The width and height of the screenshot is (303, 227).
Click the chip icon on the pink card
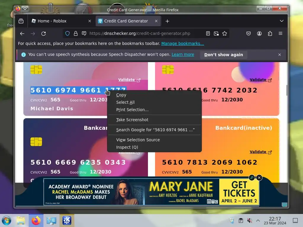(x=168, y=70)
